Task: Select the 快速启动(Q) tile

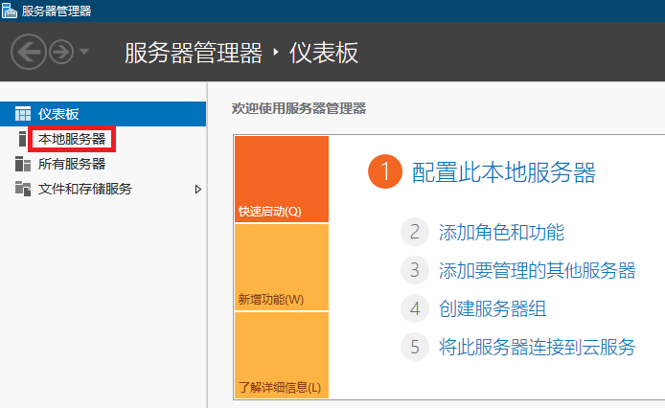Action: pyautogui.click(x=282, y=179)
